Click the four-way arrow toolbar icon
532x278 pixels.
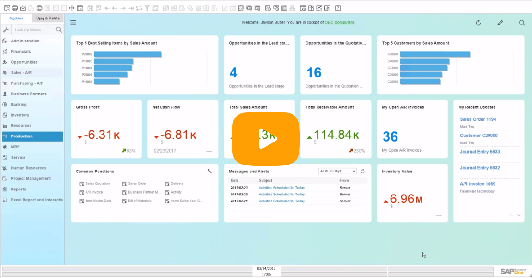(x=72, y=8)
